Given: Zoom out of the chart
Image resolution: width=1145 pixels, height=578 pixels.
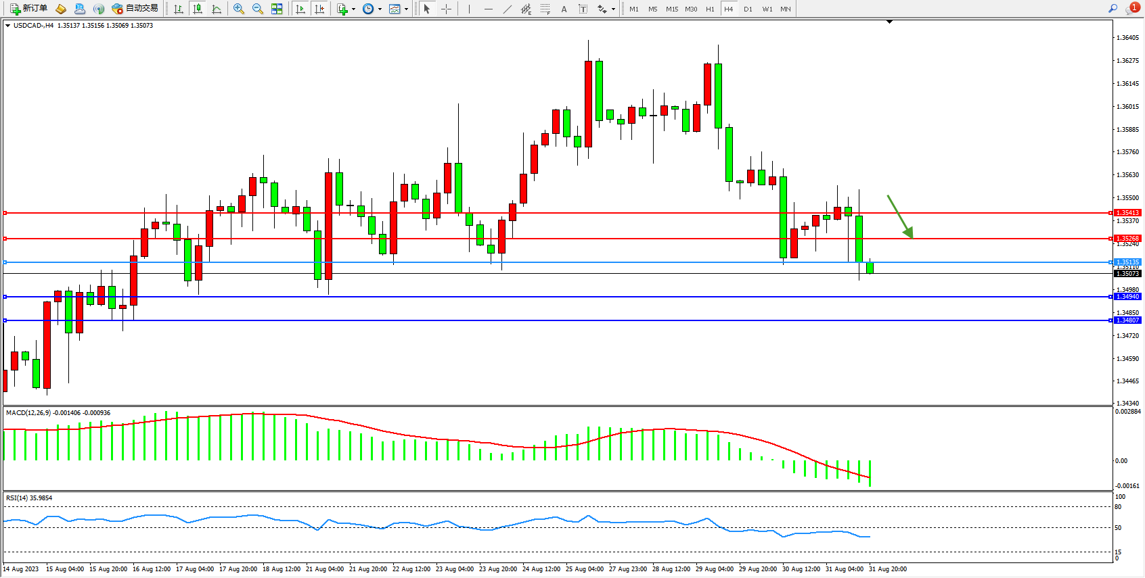Looking at the screenshot, I should 258,9.
